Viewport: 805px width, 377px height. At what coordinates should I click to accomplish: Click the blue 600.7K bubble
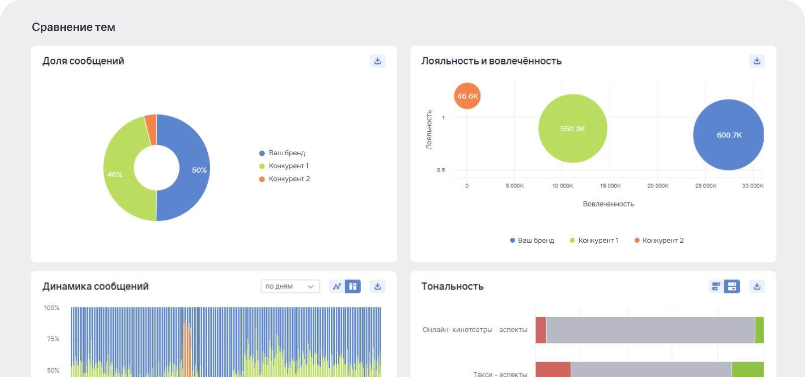pyautogui.click(x=728, y=135)
